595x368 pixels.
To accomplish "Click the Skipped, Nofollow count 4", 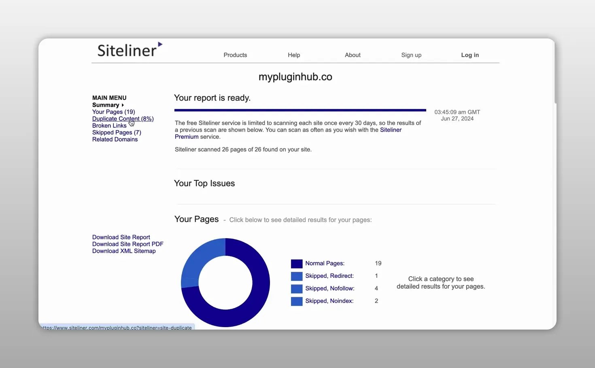I will point(376,288).
